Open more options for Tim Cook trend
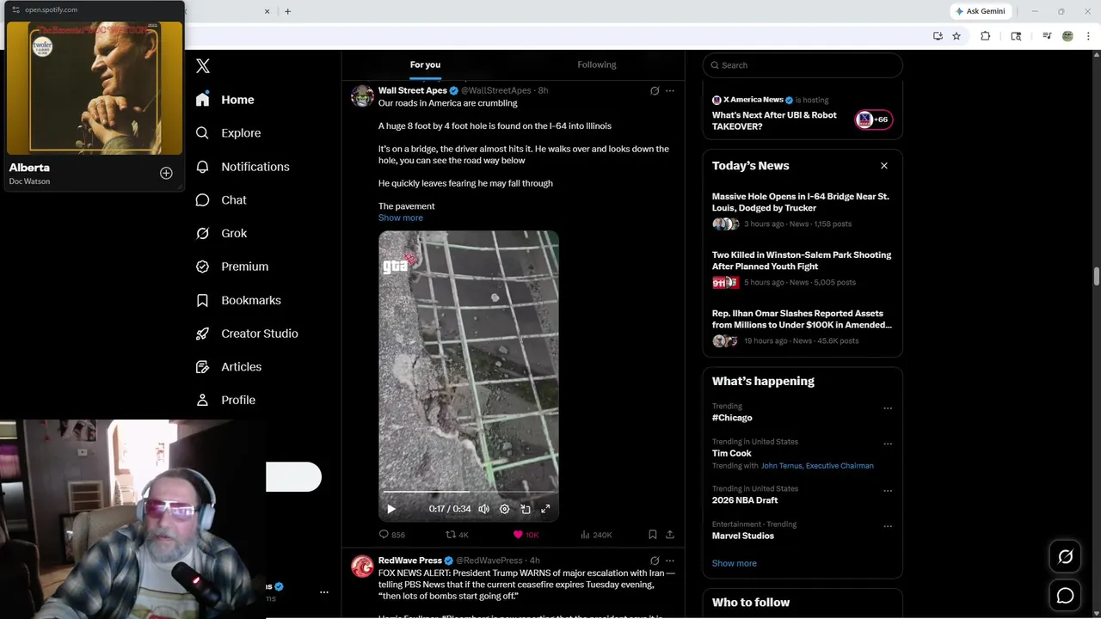Image resolution: width=1101 pixels, height=619 pixels. (x=888, y=444)
